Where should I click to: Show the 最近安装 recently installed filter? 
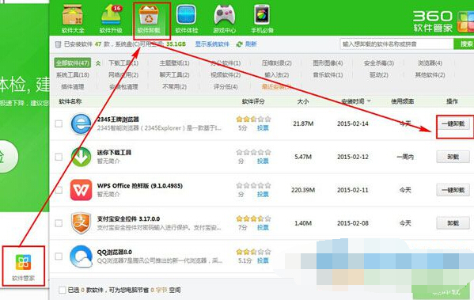tap(277, 87)
